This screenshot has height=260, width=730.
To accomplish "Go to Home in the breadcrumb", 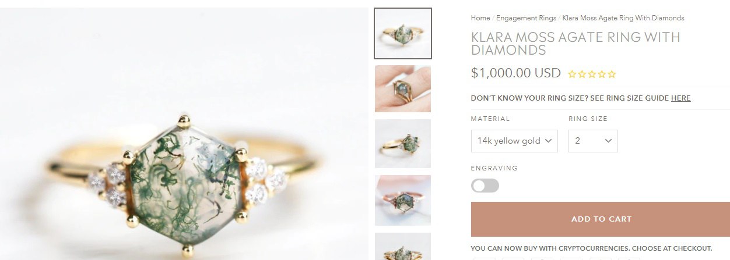I will pyautogui.click(x=480, y=18).
